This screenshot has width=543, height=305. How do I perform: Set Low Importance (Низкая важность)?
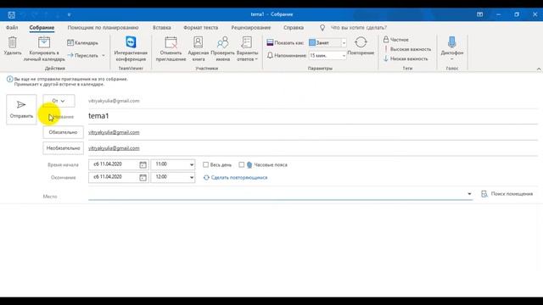406,58
